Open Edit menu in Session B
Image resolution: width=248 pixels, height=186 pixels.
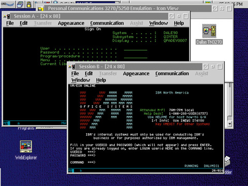(x=89, y=73)
